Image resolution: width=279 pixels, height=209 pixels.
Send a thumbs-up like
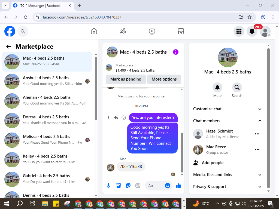[x=178, y=186]
